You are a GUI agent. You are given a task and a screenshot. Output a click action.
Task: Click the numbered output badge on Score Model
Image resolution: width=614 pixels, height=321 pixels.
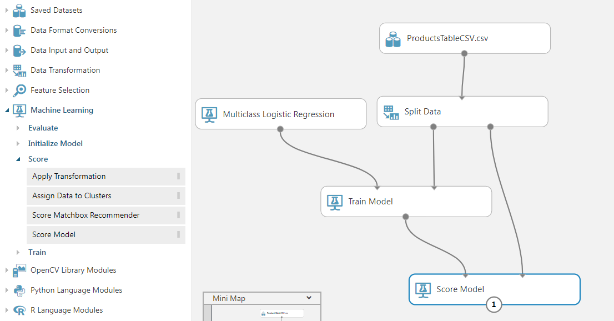point(494,304)
